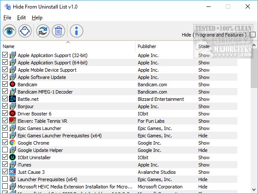Screen dimensions: 258x194
Task: Select Apple Application Support (64-bit) icon
Action: (x=12, y=62)
